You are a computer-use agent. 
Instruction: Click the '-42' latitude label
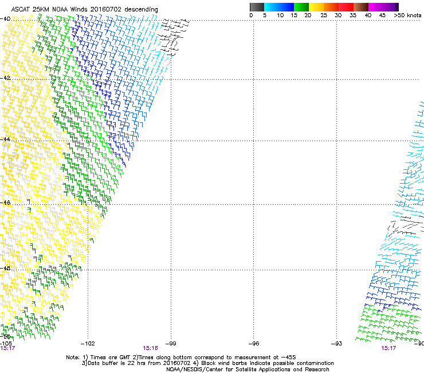click(5, 78)
